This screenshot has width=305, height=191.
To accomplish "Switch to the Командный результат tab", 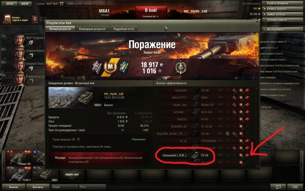I will [x=92, y=29].
